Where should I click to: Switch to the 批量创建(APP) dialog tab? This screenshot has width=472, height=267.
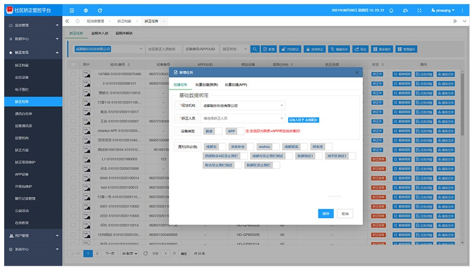[x=236, y=85]
